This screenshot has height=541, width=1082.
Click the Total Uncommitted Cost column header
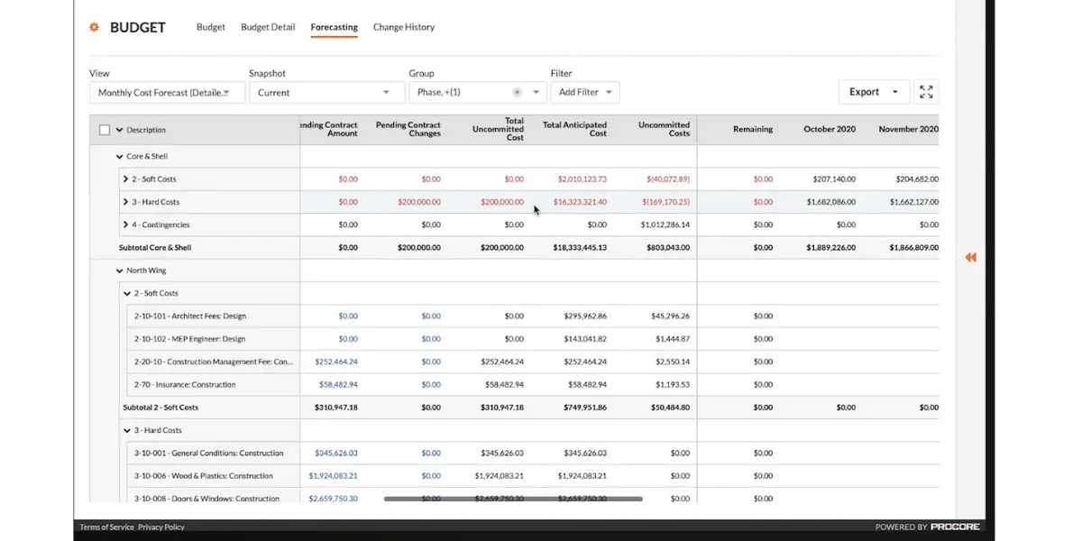(x=499, y=129)
